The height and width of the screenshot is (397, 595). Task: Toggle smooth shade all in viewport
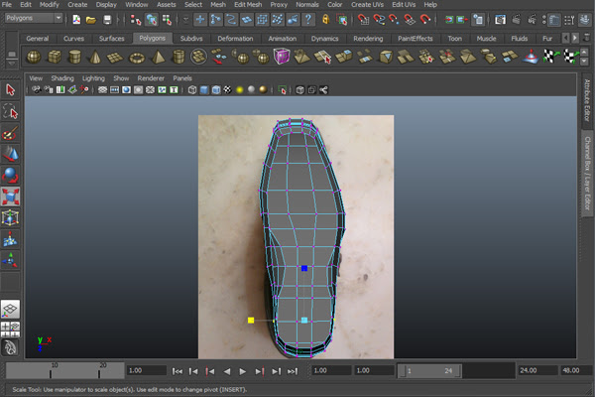pos(204,90)
